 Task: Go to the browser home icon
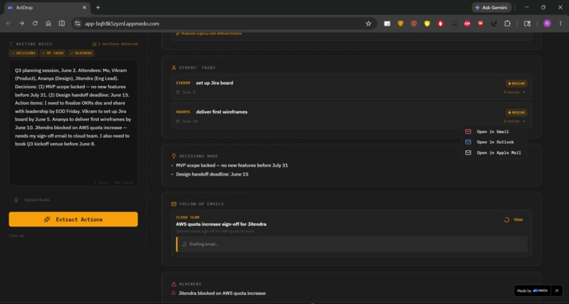click(48, 23)
